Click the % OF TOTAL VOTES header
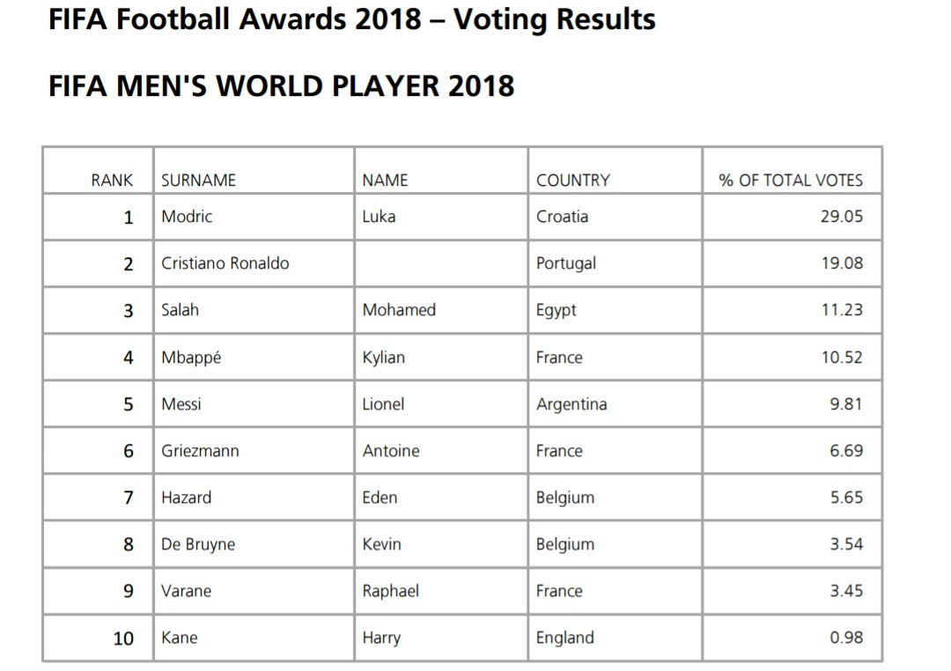The image size is (951, 671). click(791, 181)
